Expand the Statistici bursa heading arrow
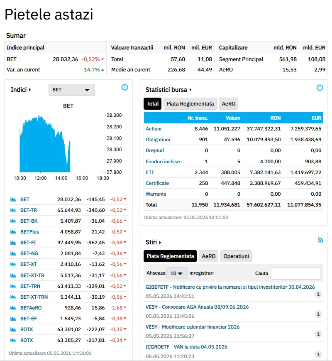The width and height of the screenshot is (332, 361). click(x=190, y=90)
